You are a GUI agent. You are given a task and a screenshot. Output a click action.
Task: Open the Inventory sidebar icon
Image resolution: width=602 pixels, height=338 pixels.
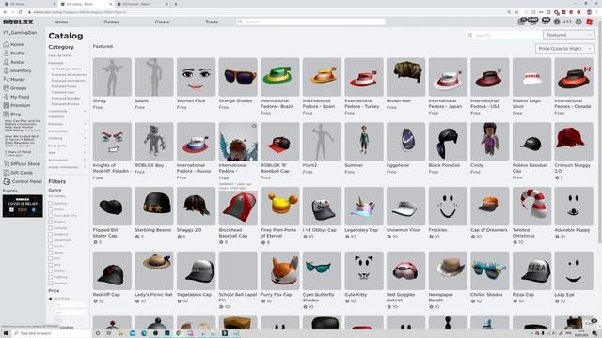point(7,70)
